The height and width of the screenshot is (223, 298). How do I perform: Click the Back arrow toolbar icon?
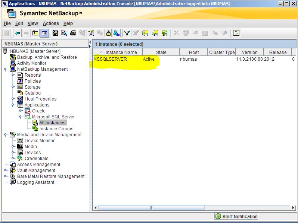[18, 33]
